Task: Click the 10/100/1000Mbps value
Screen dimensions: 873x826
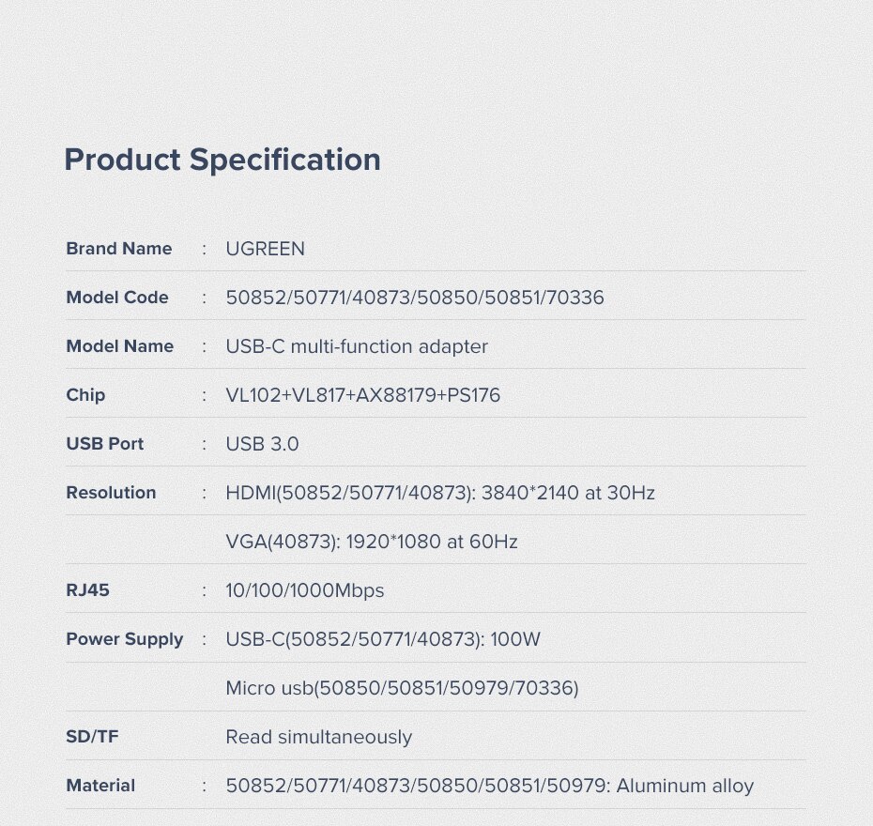Action: coord(304,590)
